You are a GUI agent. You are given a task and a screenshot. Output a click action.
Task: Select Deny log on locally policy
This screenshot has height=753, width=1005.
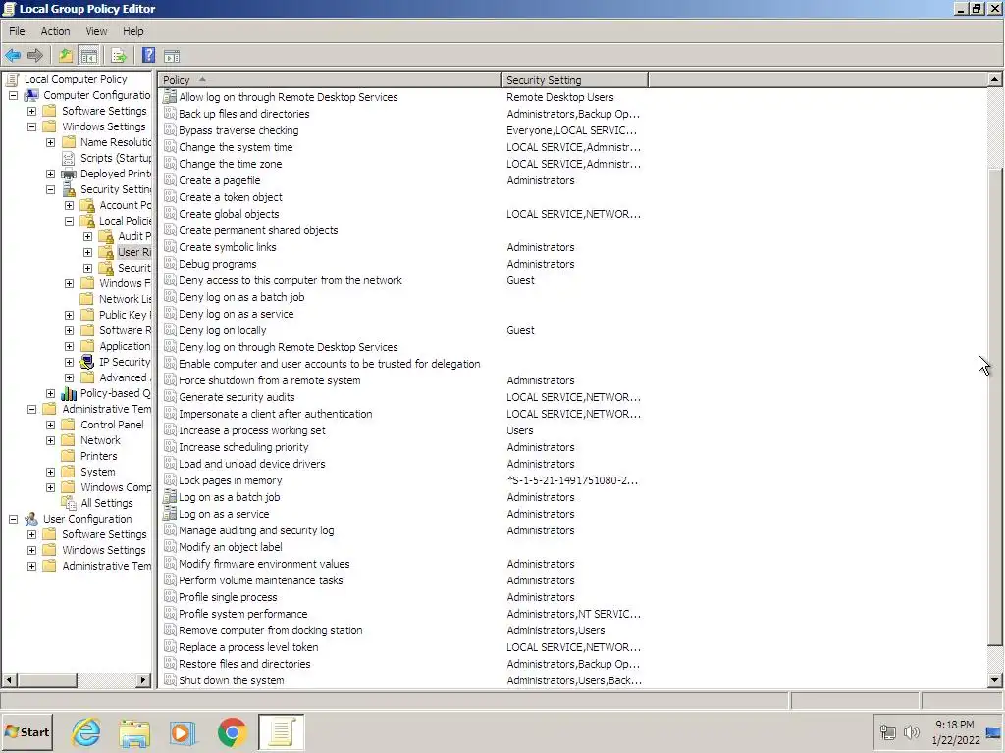click(223, 330)
